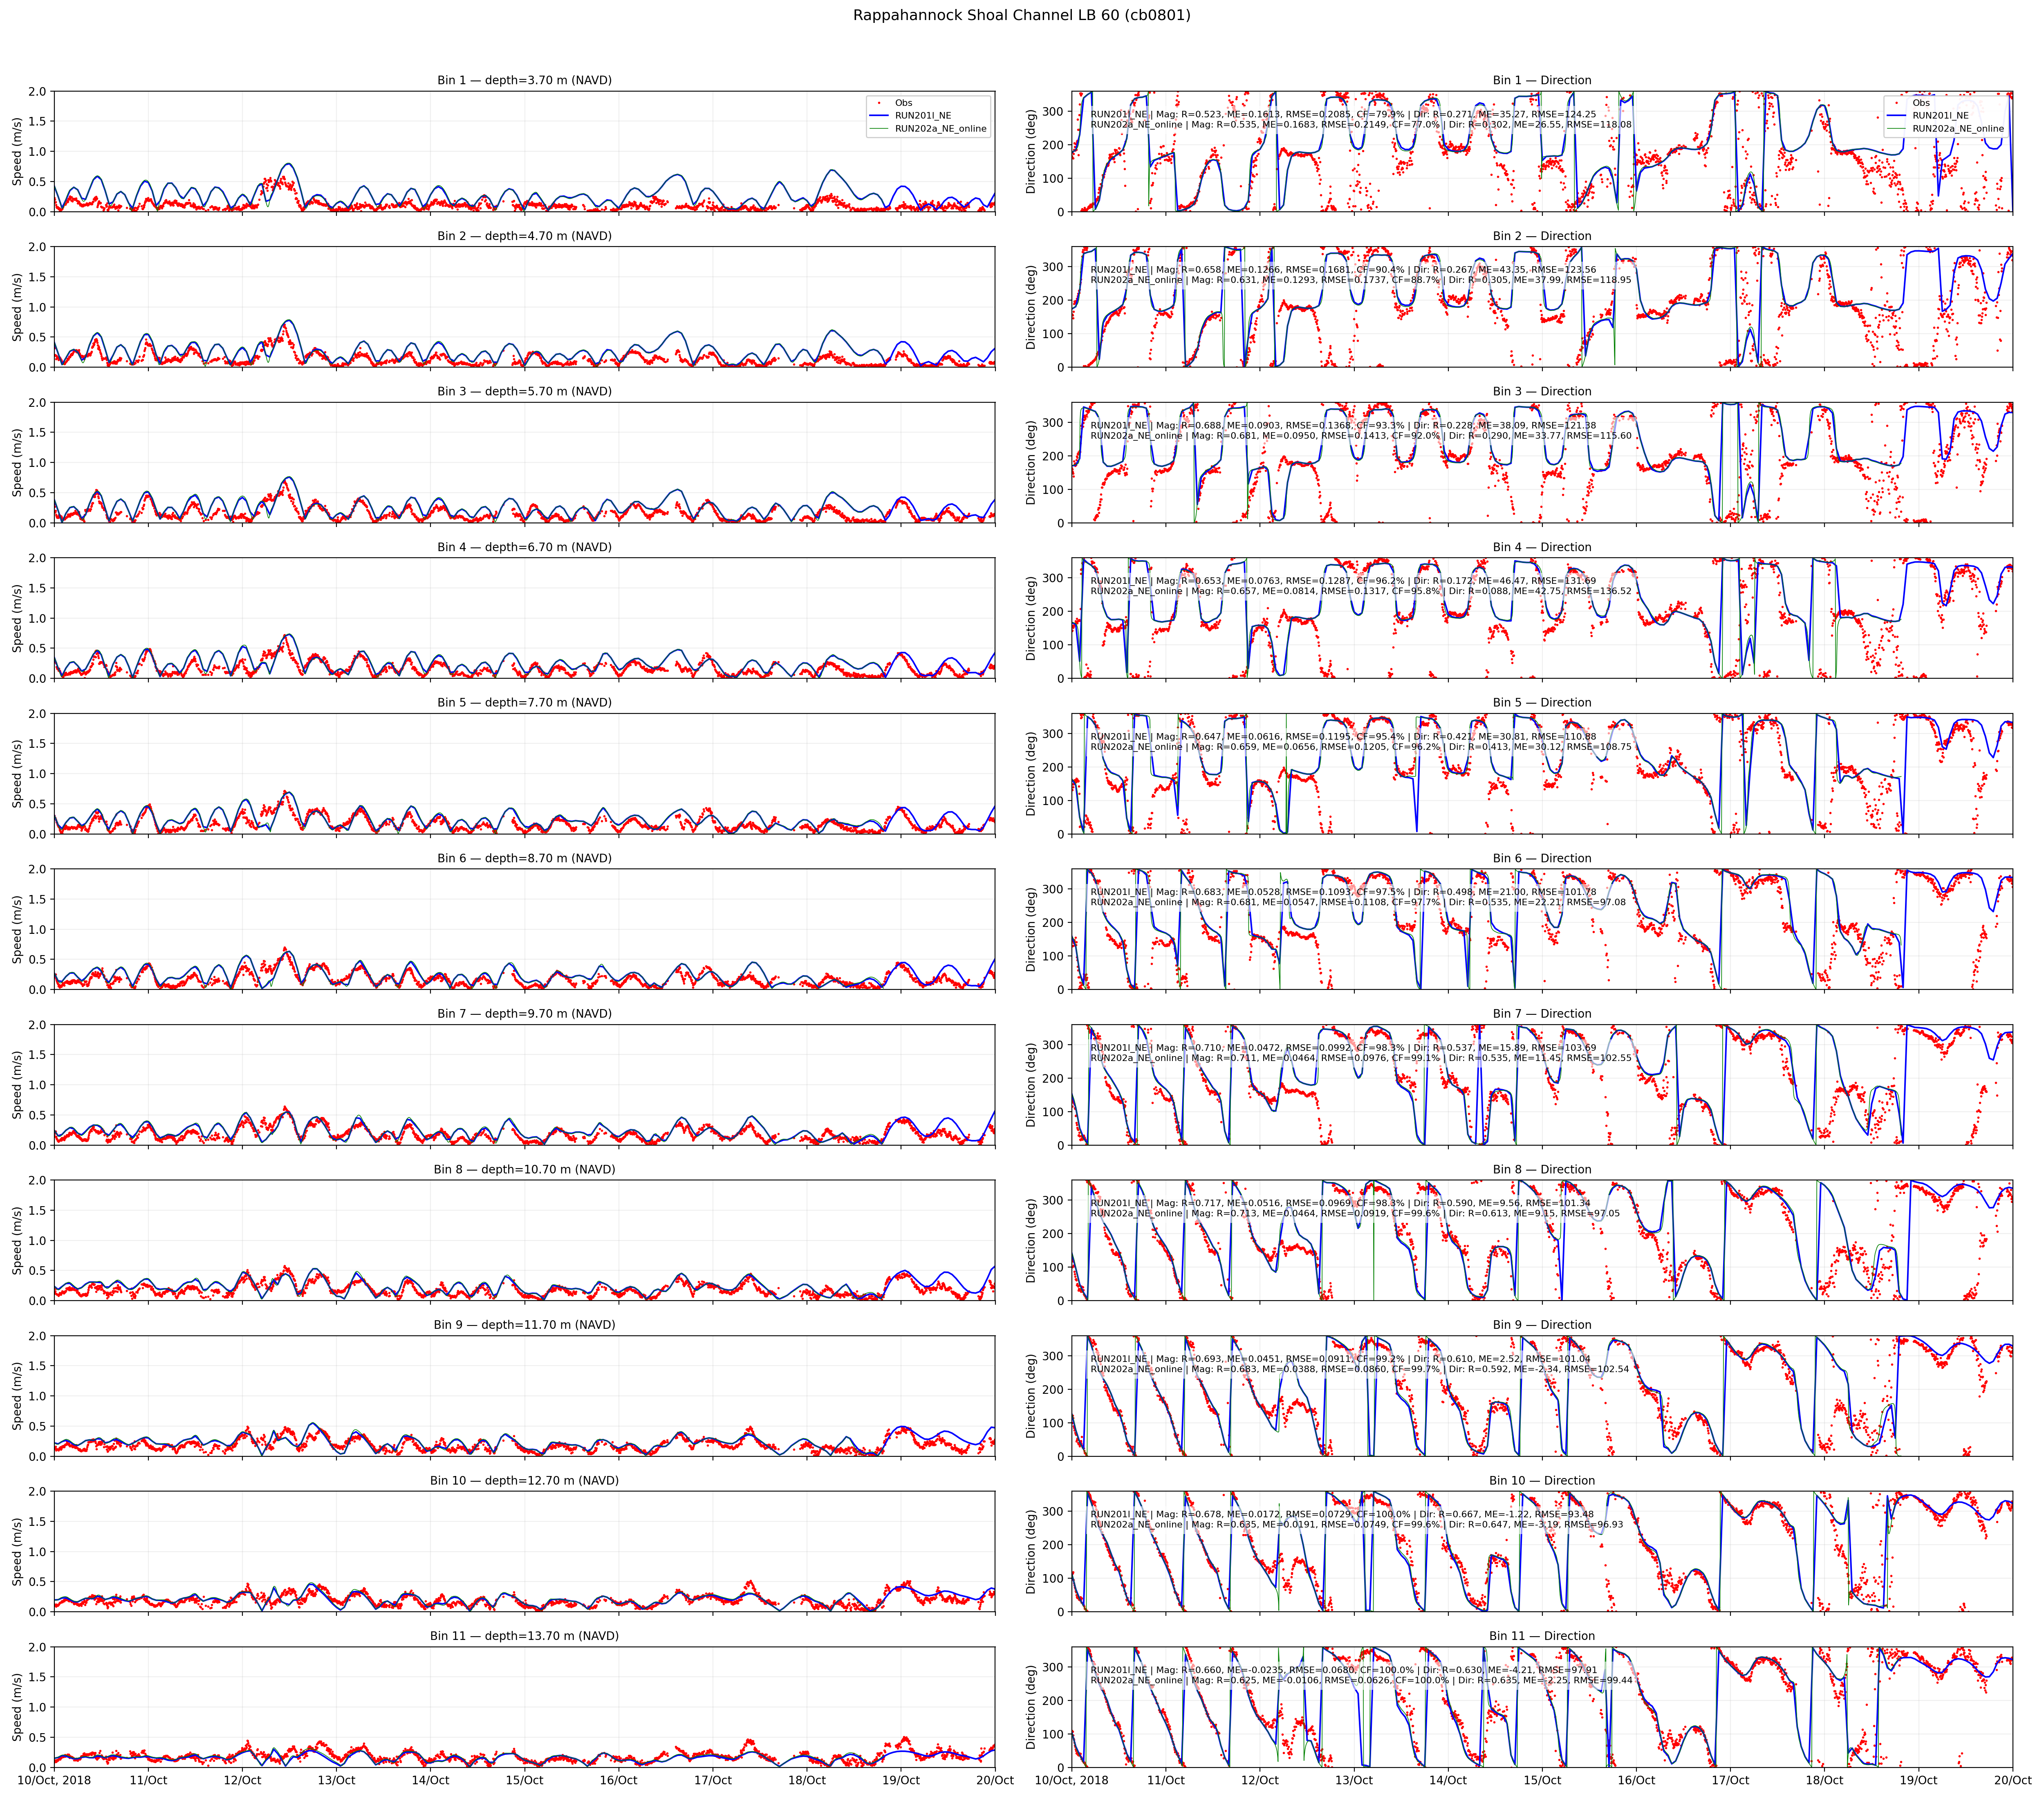
Task: Select the RUN202a_NE_online stats line in Bin 6 Direction
Action: tap(1358, 902)
